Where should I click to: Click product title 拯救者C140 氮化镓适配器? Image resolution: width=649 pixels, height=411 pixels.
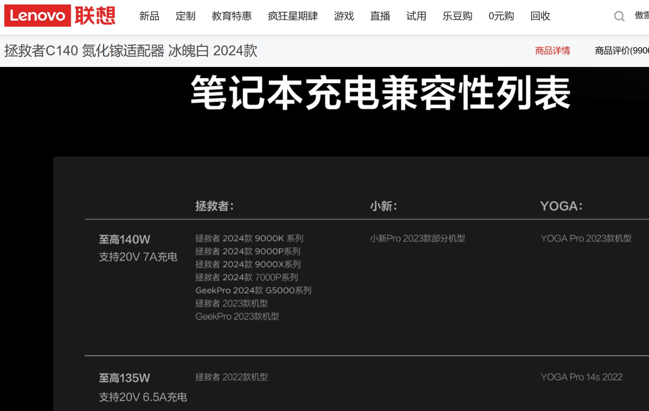coord(131,51)
